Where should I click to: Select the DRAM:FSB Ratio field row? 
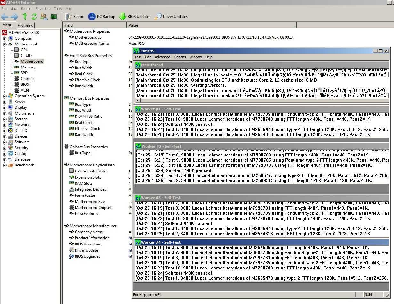click(88, 116)
